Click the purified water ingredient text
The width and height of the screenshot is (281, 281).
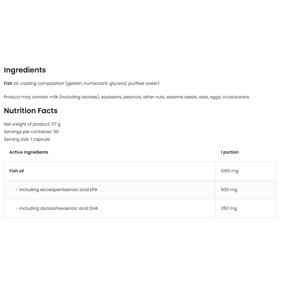click(144, 84)
